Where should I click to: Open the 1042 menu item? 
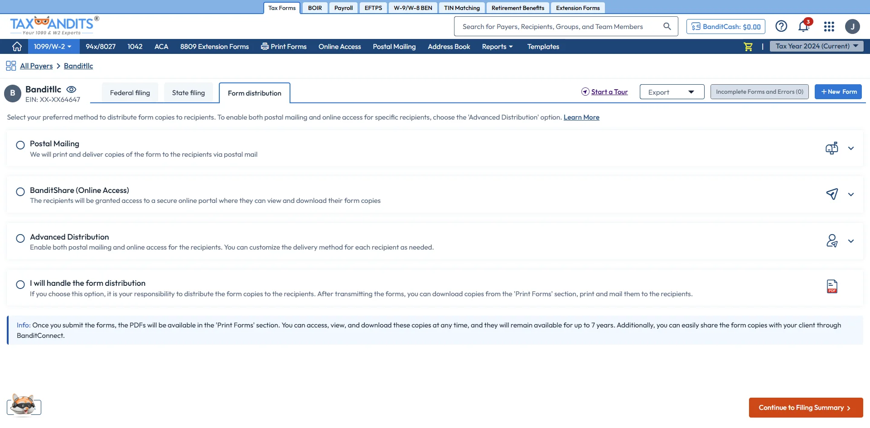click(135, 47)
